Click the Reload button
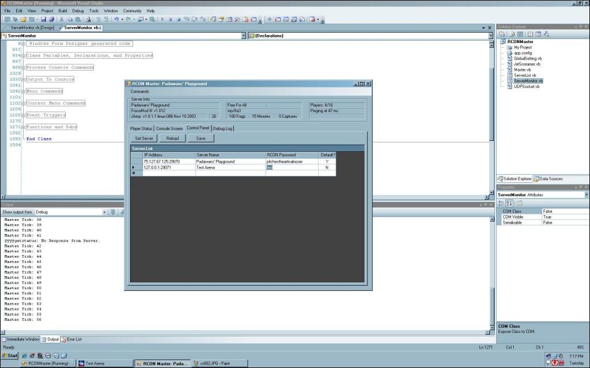This screenshot has width=590, height=368. pos(172,138)
